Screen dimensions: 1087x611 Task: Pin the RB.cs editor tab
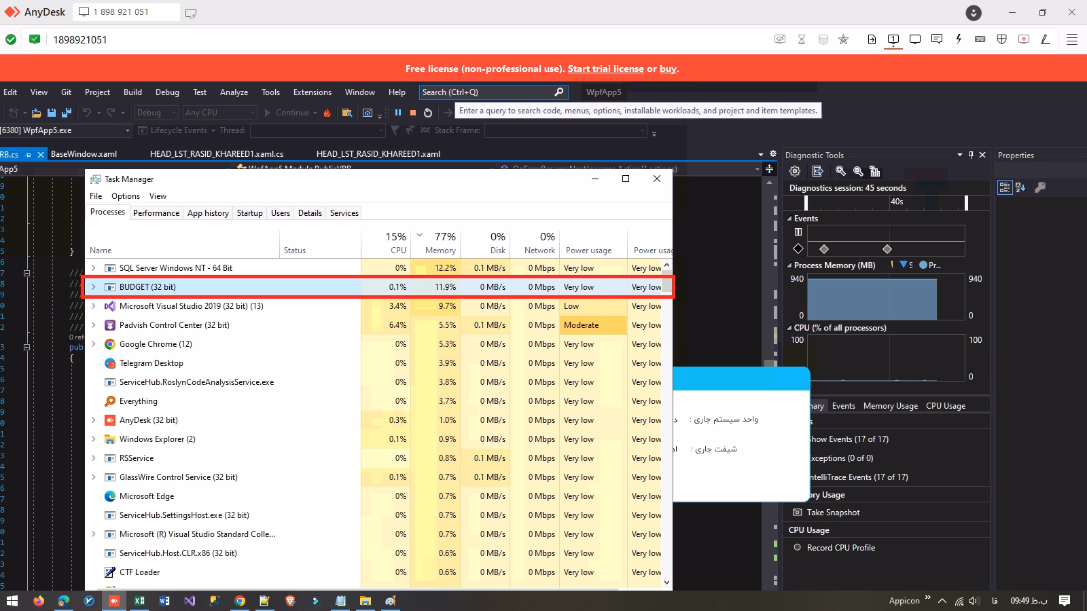coord(29,154)
